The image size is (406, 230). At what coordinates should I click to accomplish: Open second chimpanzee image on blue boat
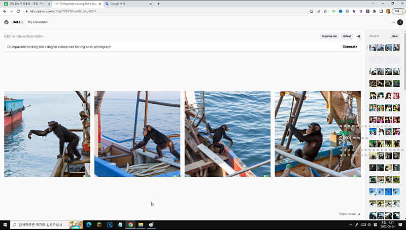(x=137, y=134)
